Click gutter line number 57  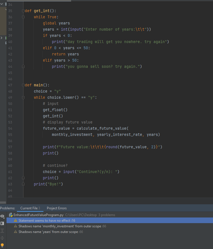point(10,147)
